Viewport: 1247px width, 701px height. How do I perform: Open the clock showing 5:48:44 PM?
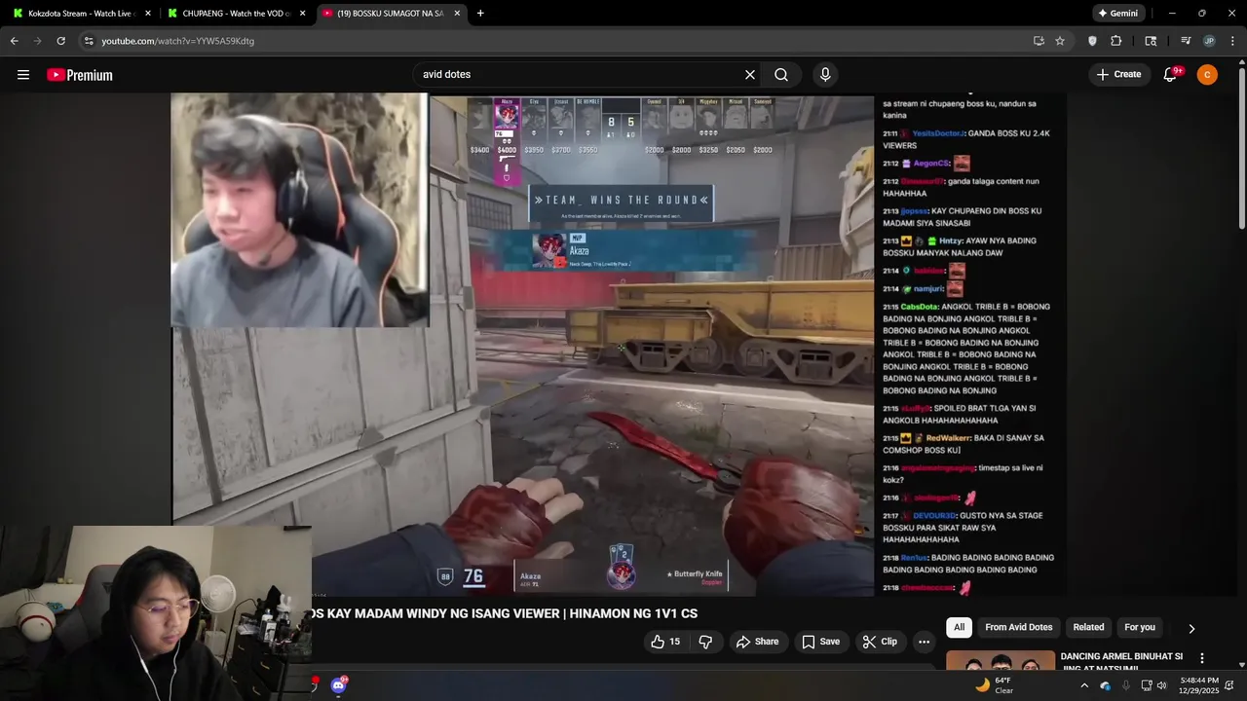click(x=1198, y=685)
